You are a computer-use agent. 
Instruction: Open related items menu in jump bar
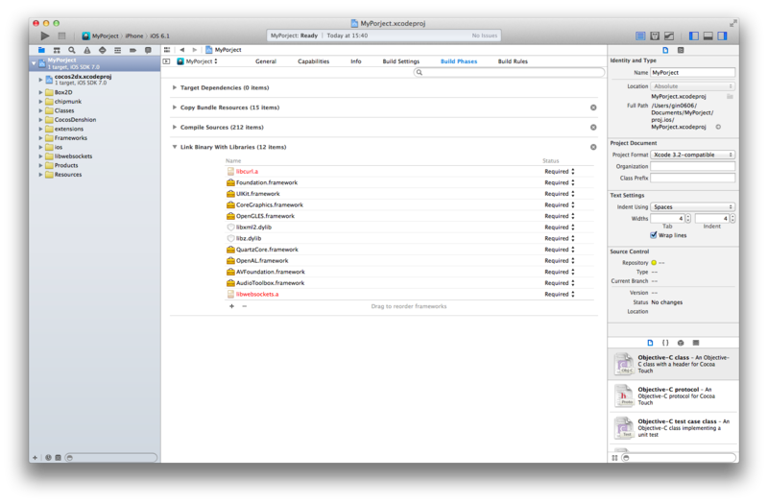click(167, 50)
